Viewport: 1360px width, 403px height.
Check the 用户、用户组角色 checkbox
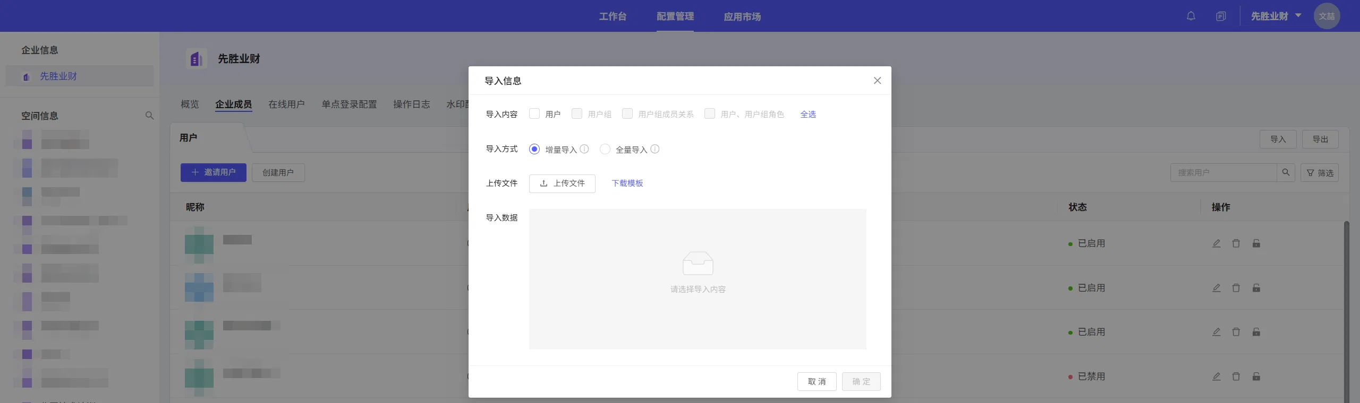click(710, 113)
